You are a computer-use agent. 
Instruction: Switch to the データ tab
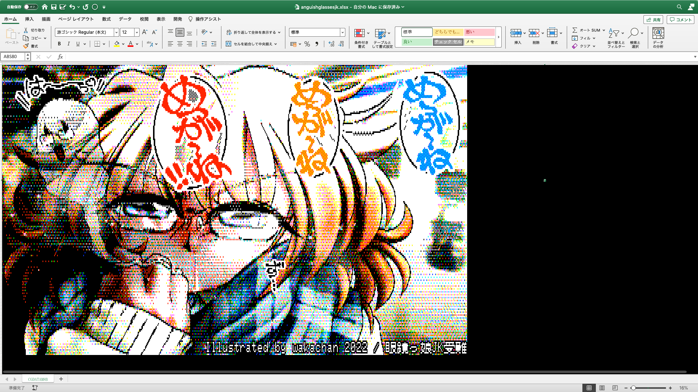[125, 19]
